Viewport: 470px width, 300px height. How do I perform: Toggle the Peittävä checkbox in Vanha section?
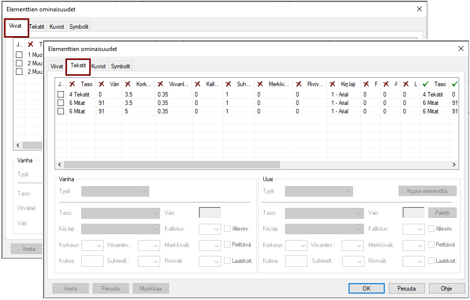[x=228, y=245]
